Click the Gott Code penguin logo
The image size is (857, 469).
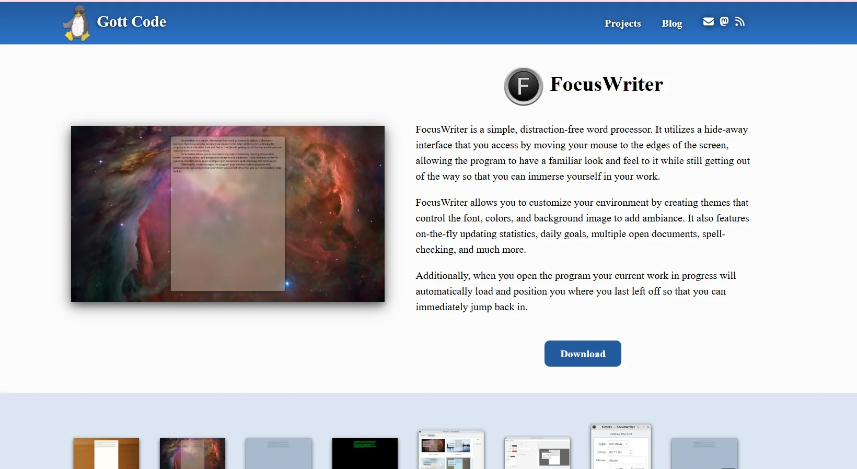click(77, 23)
